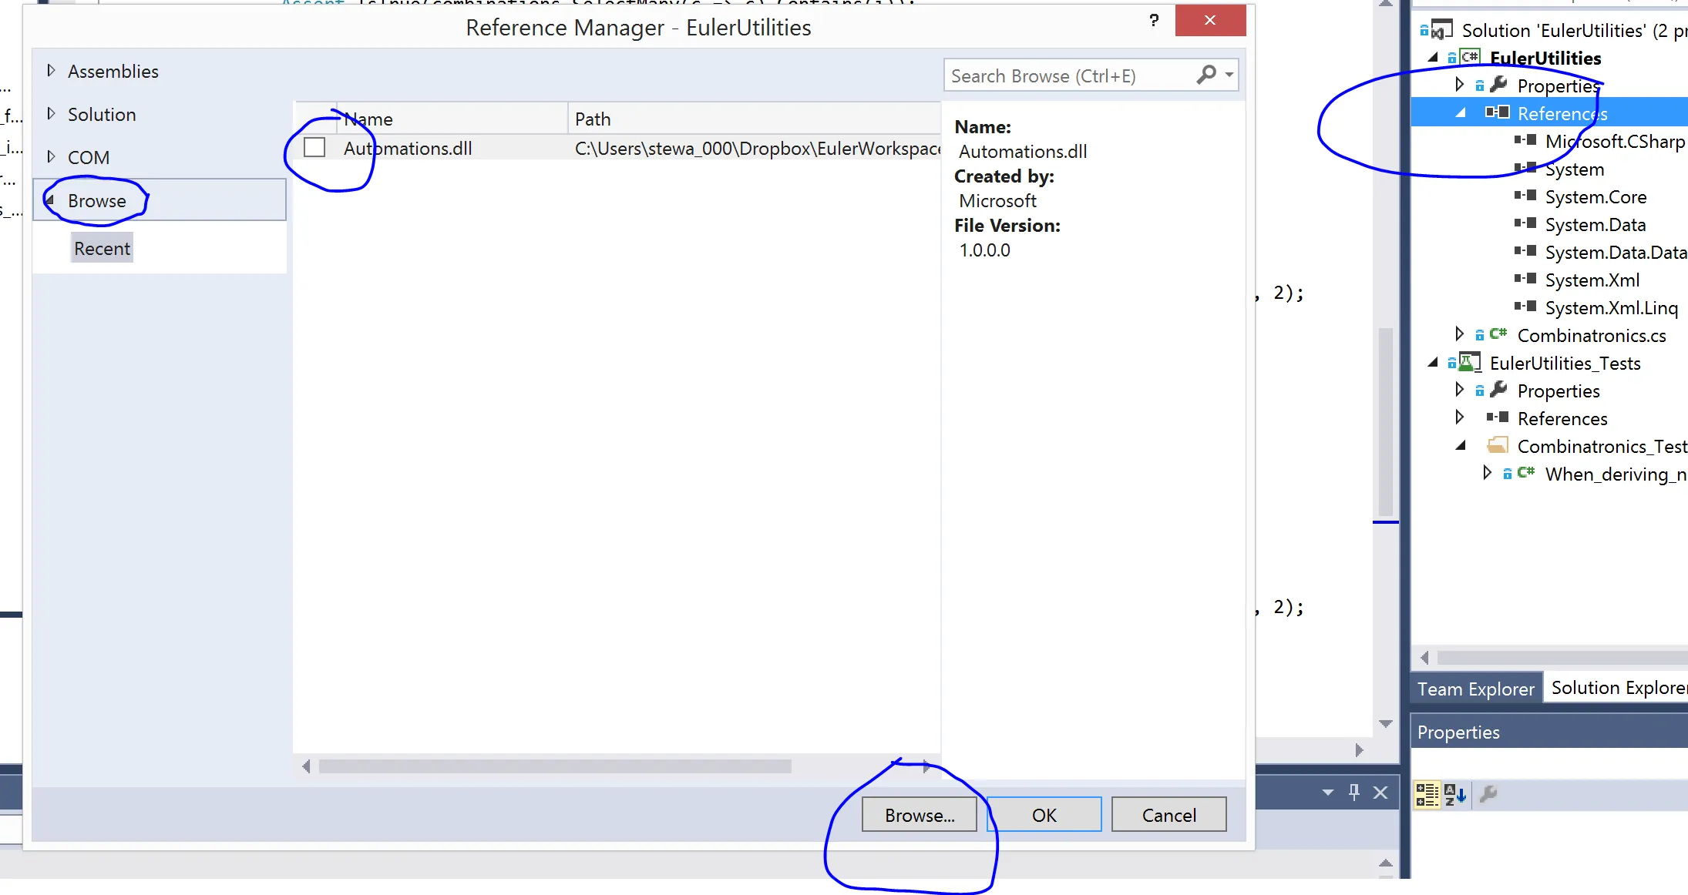
Task: Click the References icon under EulerUtilities_Tests
Action: click(1498, 417)
